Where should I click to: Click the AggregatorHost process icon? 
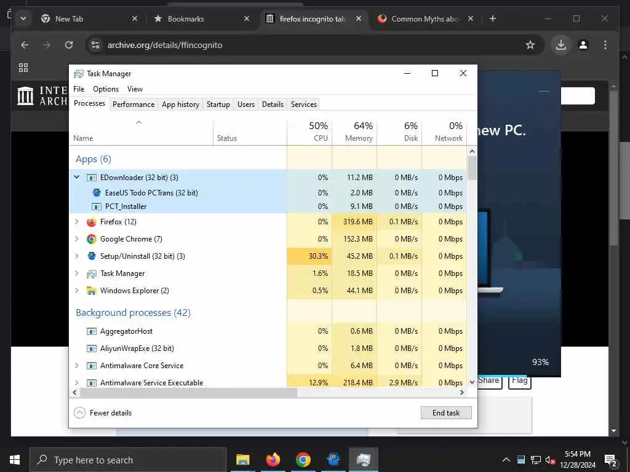click(92, 331)
